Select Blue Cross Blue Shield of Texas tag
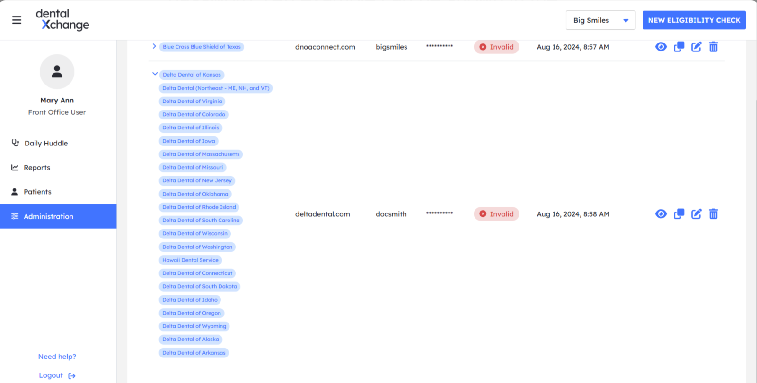 coord(202,47)
